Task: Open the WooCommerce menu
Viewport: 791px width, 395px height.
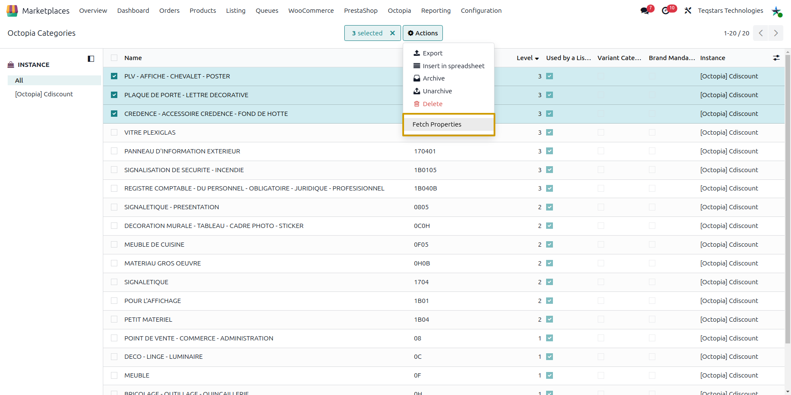Action: click(311, 11)
